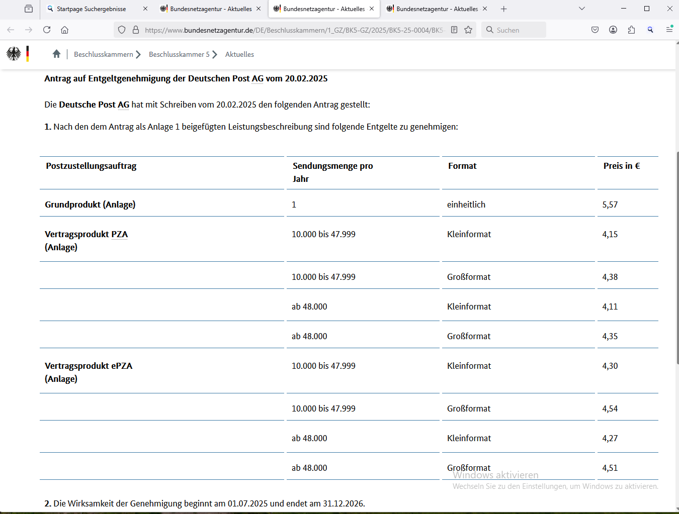Click the Bundesnetzagentur eagle logo
This screenshot has width=679, height=514.
tap(14, 54)
